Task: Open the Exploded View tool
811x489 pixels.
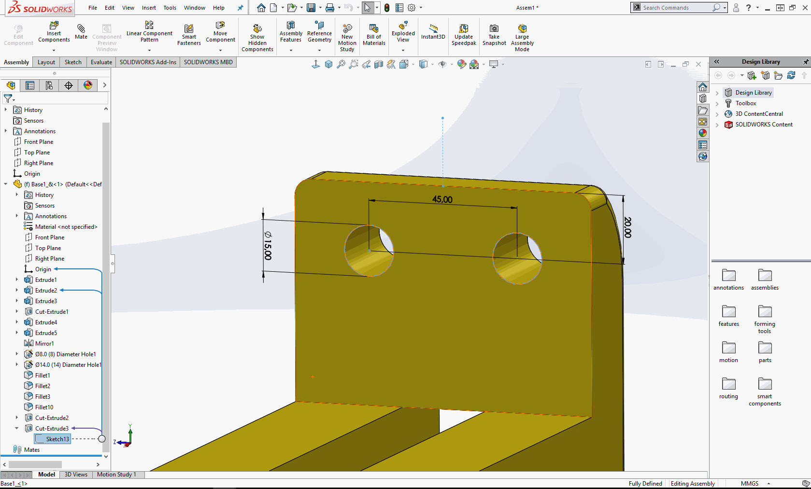Action: coord(403,26)
